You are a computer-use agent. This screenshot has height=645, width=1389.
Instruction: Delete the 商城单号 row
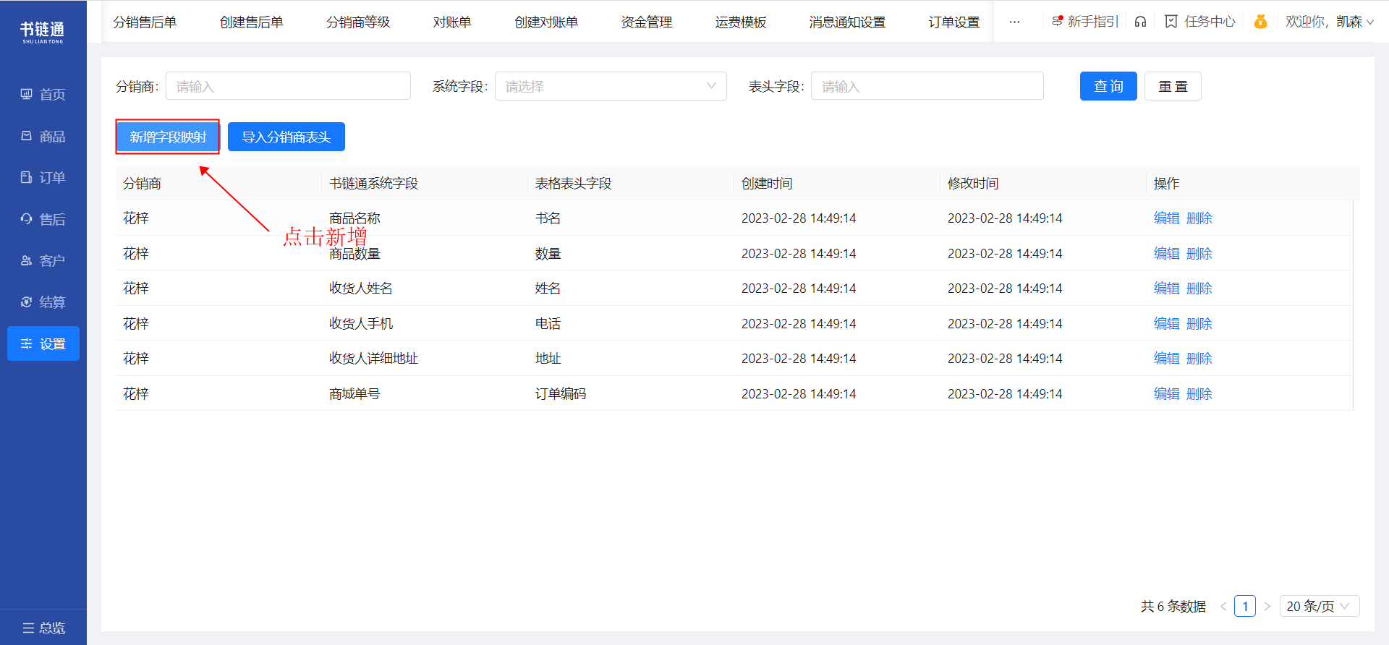[1199, 394]
